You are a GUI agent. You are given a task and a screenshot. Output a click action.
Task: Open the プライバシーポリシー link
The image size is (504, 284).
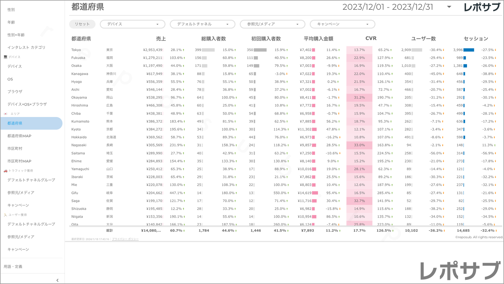coord(125,239)
